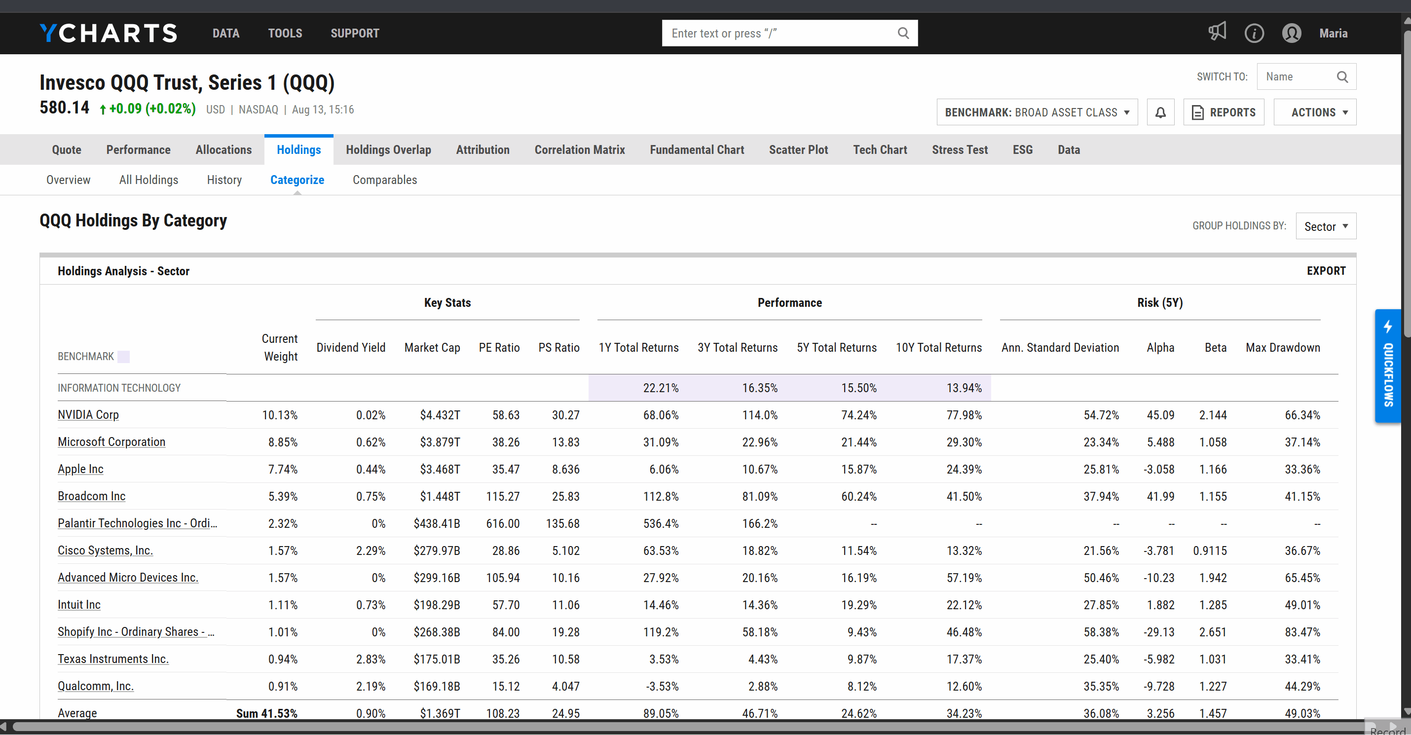Image resolution: width=1411 pixels, height=735 pixels.
Task: Go to the Comparables sub-tab
Action: [x=384, y=180]
